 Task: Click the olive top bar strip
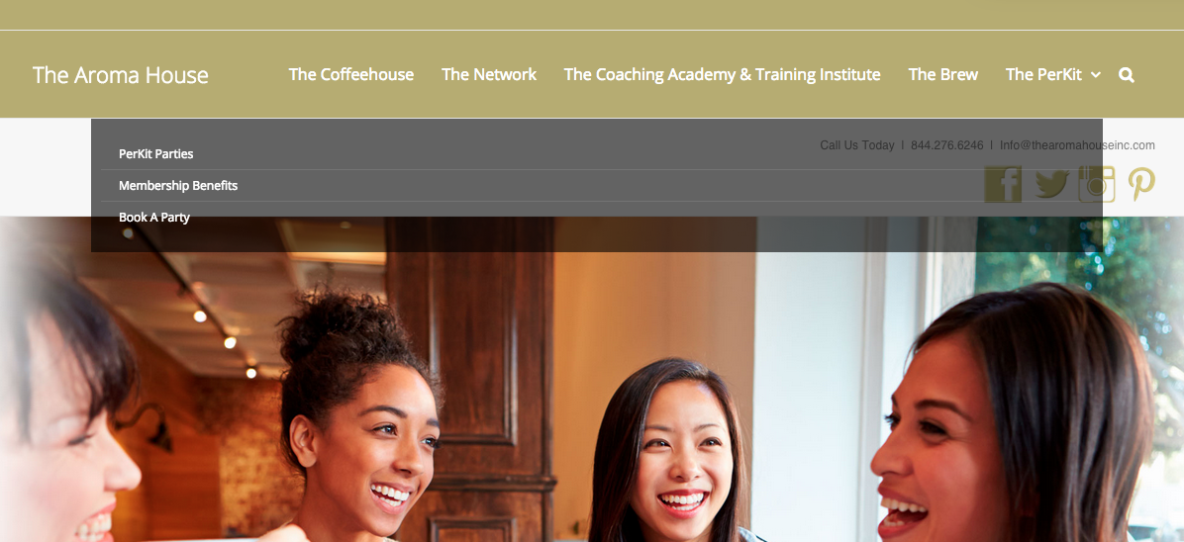592,15
